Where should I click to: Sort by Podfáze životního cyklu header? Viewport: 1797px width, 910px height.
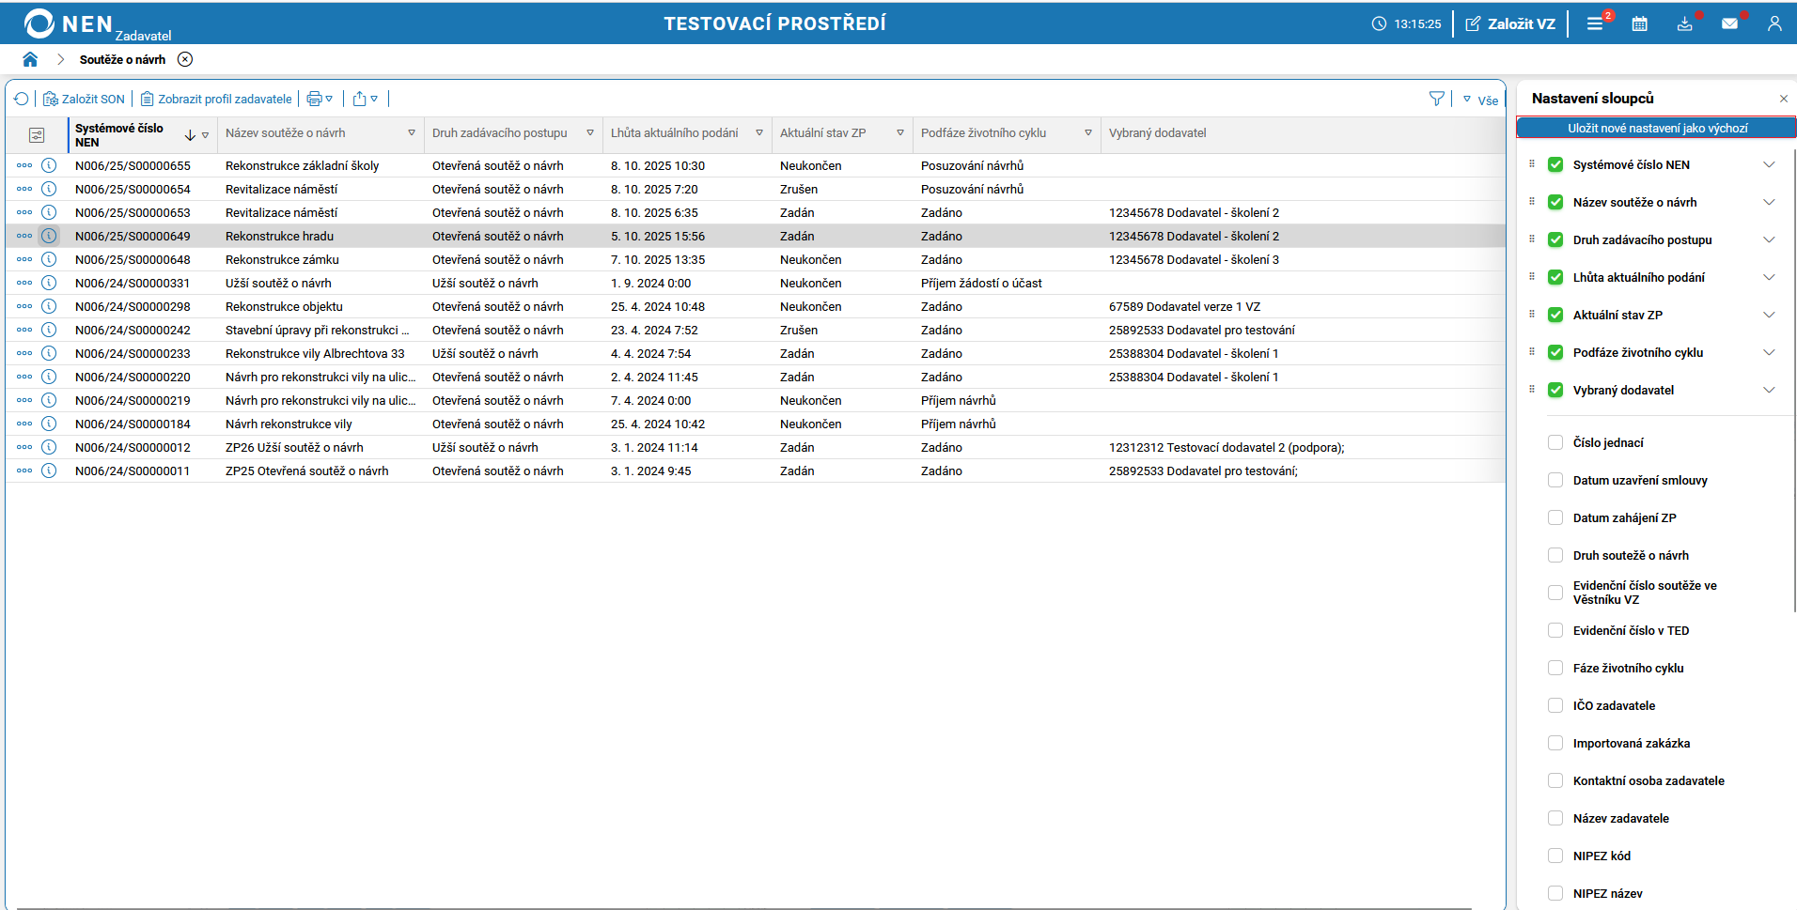click(983, 132)
